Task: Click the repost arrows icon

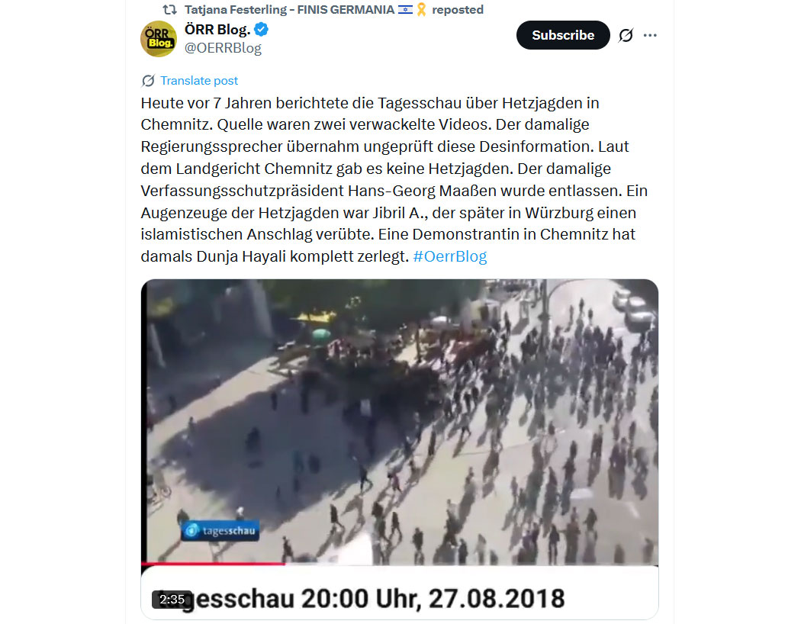Action: click(x=169, y=10)
